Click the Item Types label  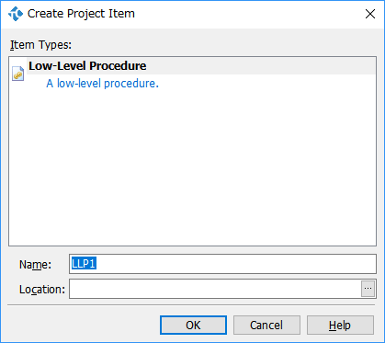tap(40, 45)
